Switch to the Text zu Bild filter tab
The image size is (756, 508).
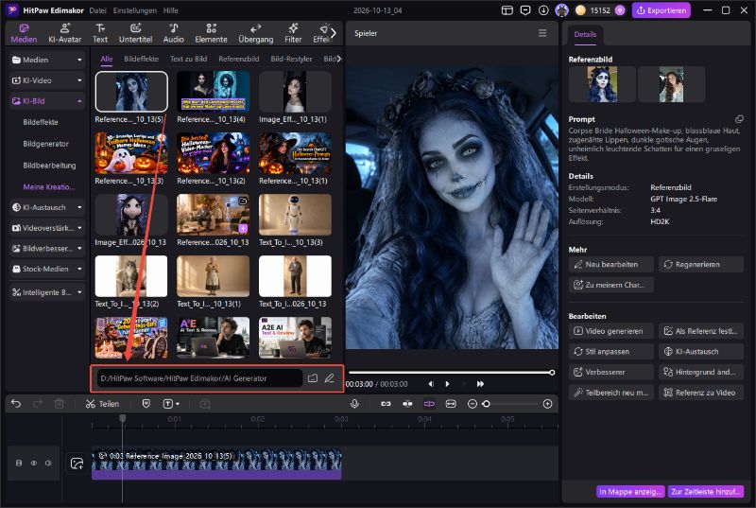click(x=188, y=59)
